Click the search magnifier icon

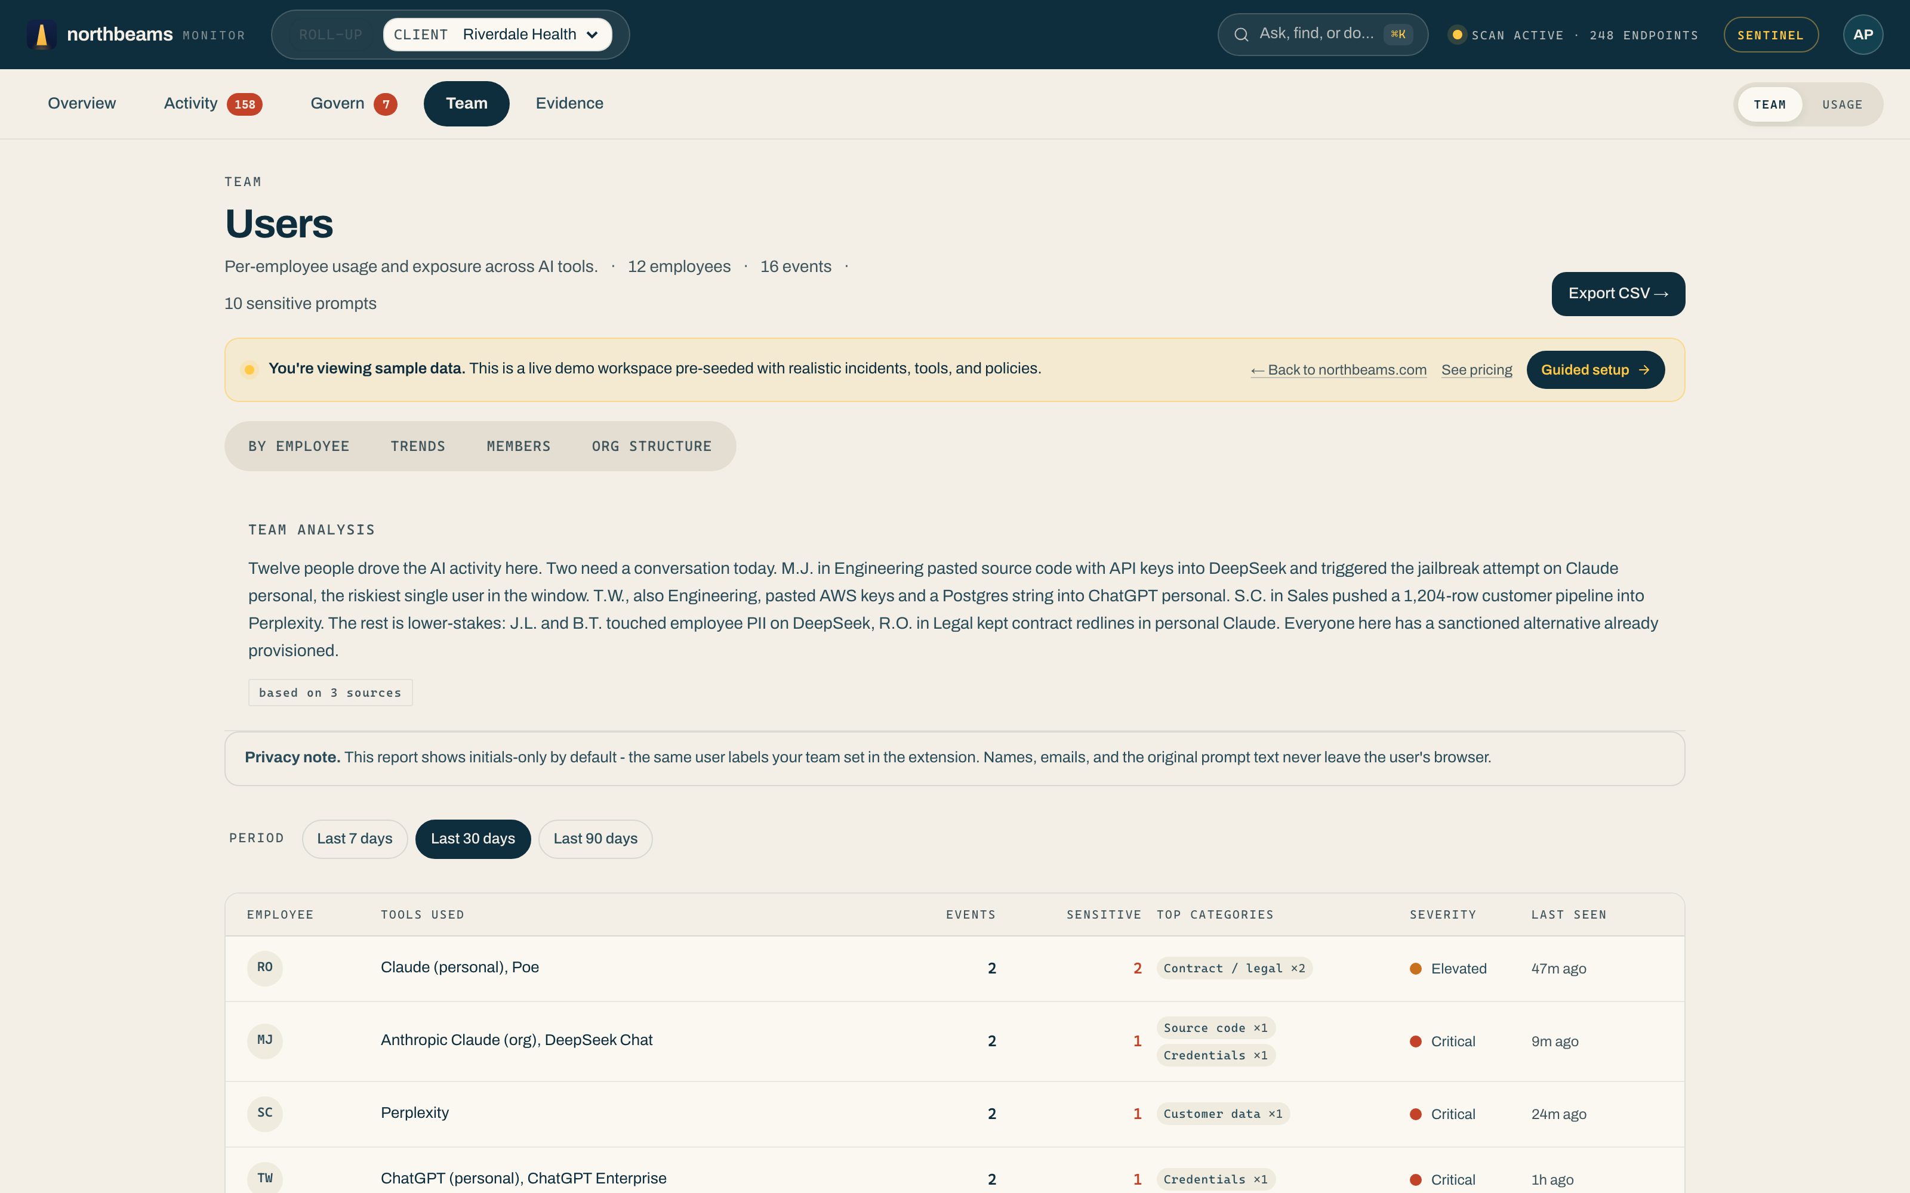(1241, 35)
